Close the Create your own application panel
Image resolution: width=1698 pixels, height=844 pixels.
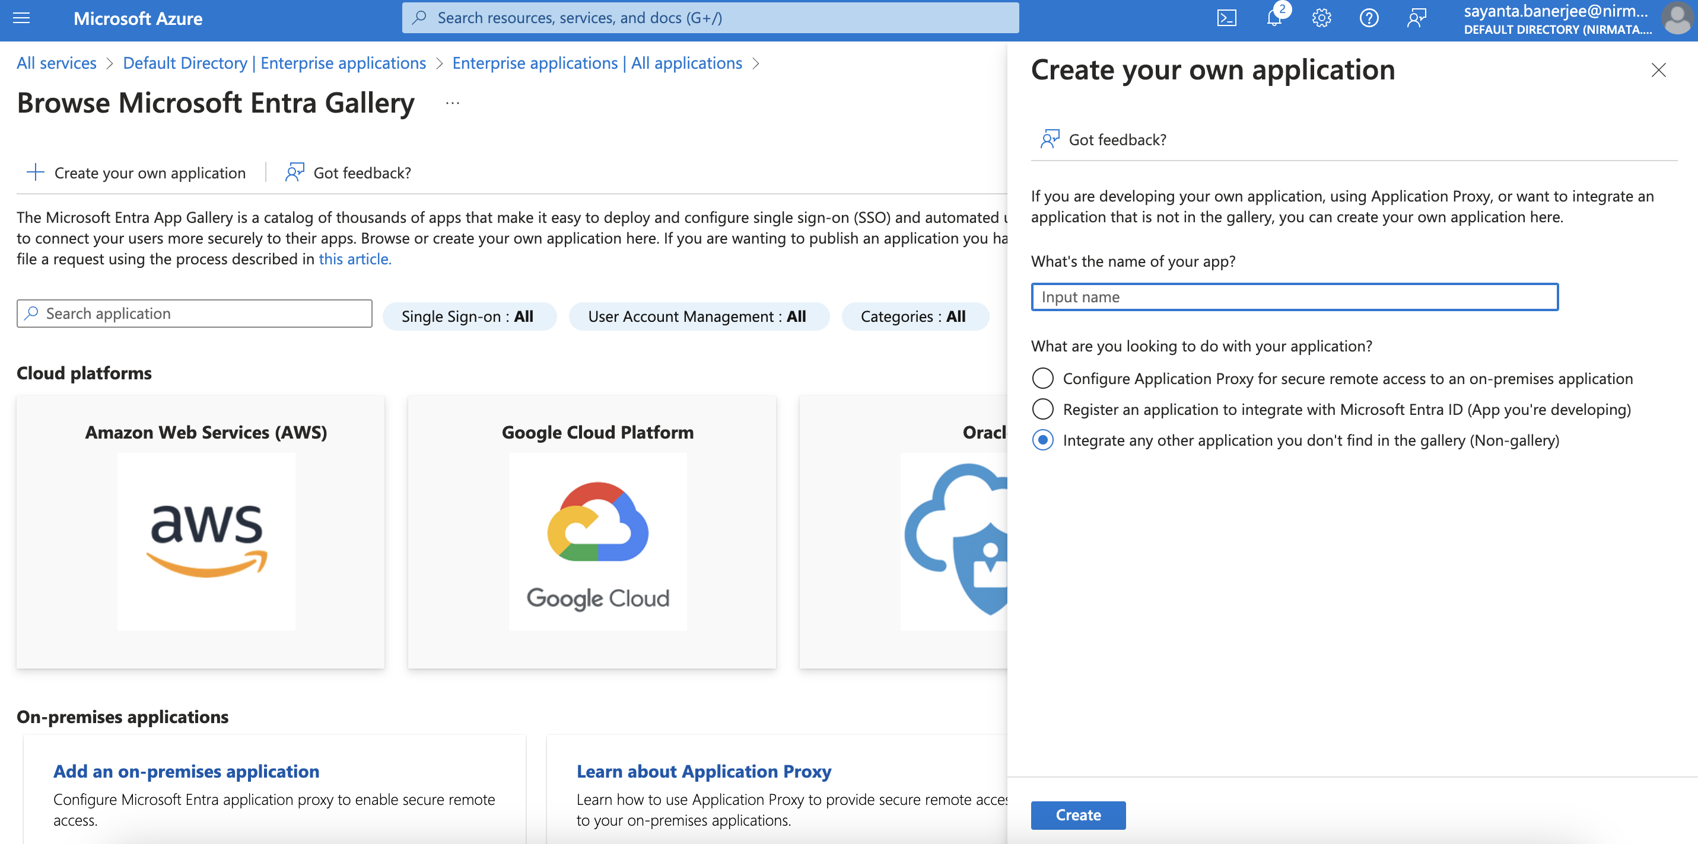(1658, 70)
